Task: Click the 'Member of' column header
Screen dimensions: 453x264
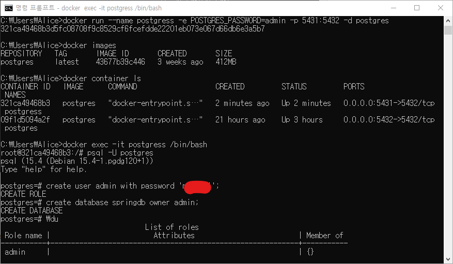Action: [x=325, y=236]
